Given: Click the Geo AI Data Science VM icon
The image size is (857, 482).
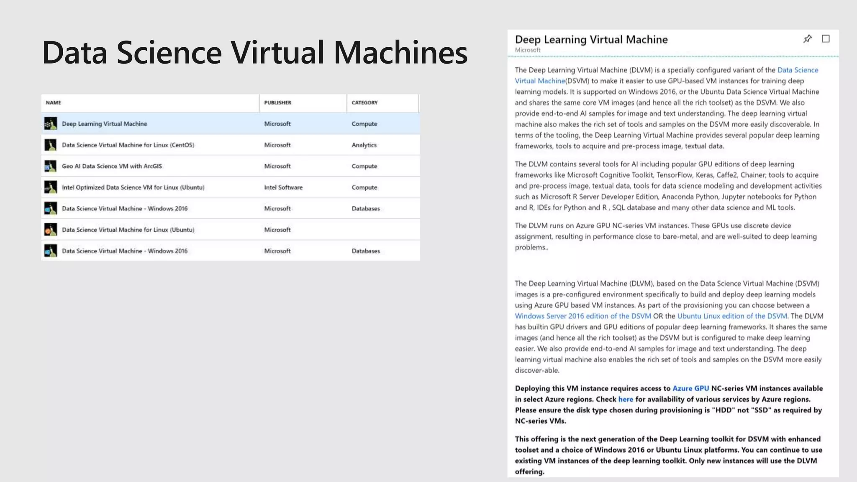Looking at the screenshot, I should [x=51, y=166].
